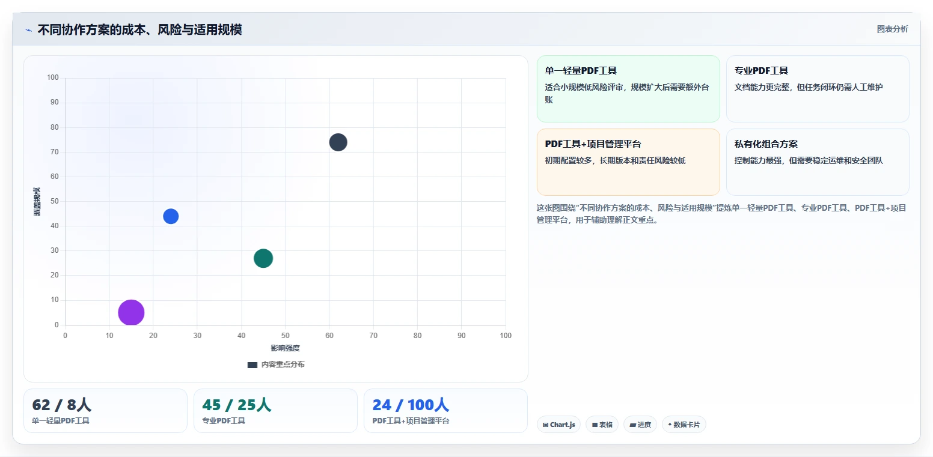Click the 内容重点分布 legend label

pyautogui.click(x=283, y=365)
